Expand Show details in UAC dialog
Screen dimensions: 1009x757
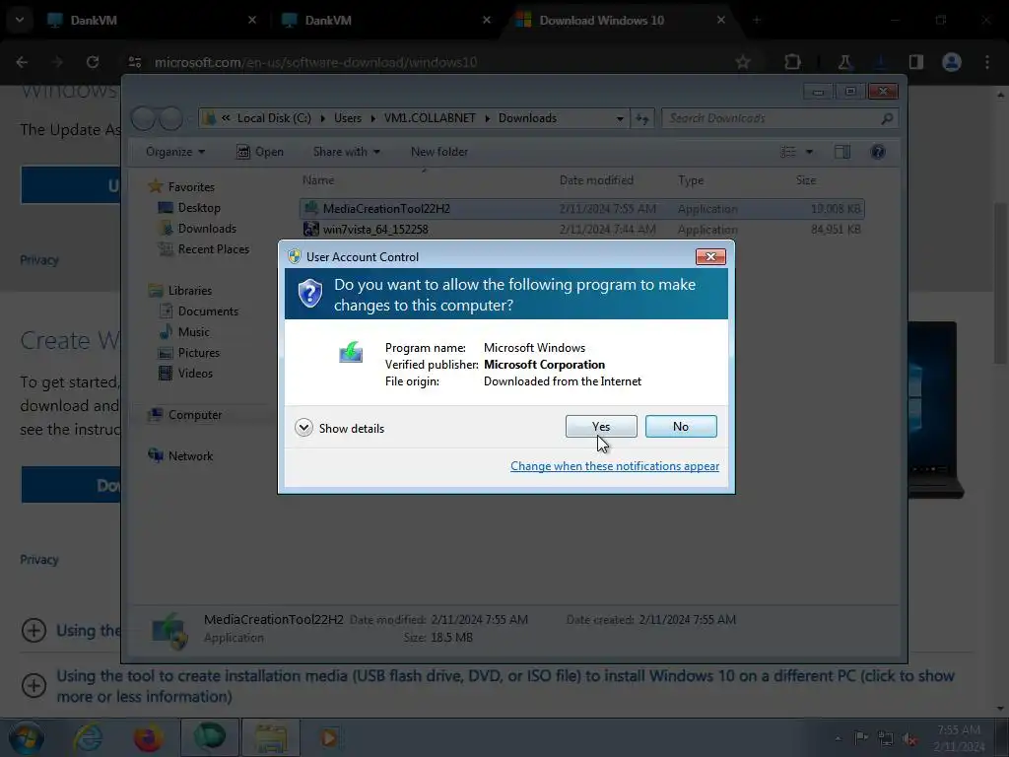pos(340,428)
